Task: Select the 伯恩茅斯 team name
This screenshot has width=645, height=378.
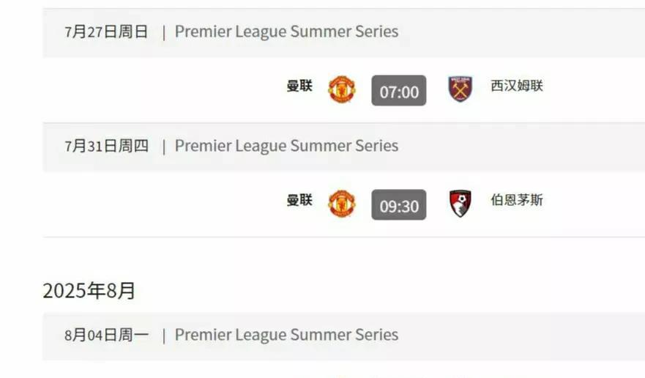Action: pyautogui.click(x=517, y=201)
